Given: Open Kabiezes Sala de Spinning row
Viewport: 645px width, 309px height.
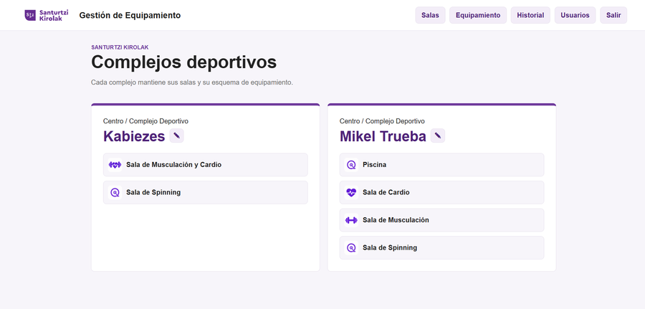Looking at the screenshot, I should pyautogui.click(x=205, y=192).
